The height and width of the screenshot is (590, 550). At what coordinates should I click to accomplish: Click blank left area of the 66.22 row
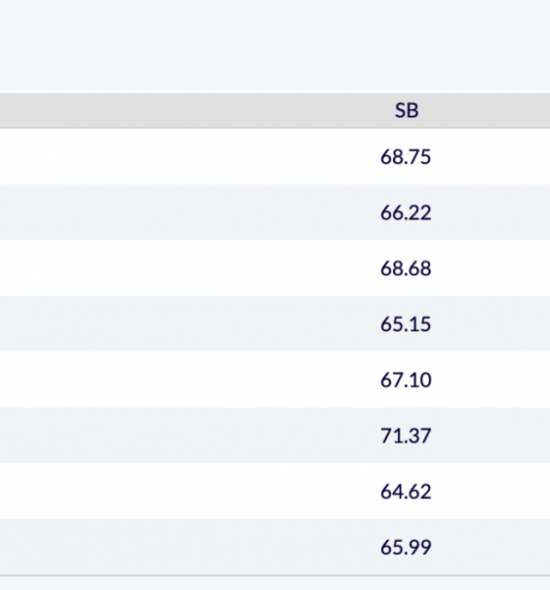(169, 212)
